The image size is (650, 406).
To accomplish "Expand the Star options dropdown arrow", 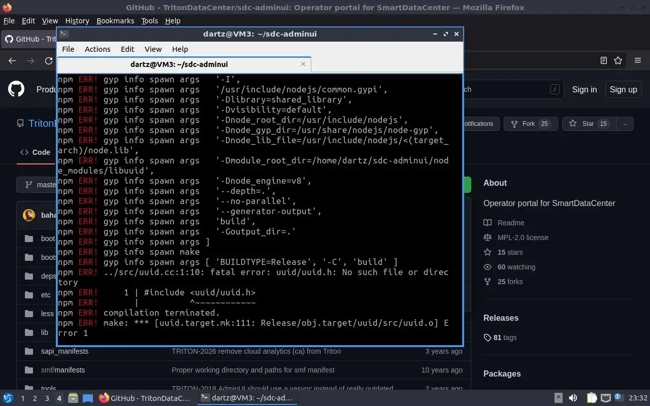I will click(625, 124).
